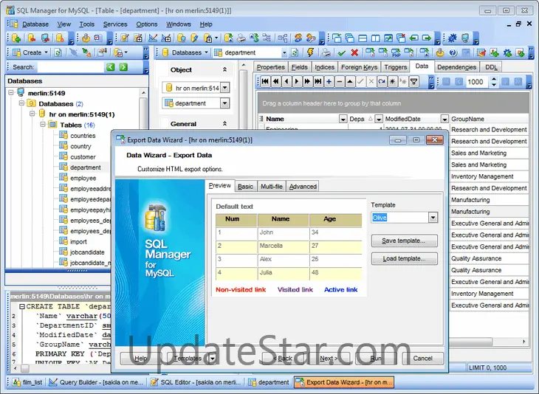Open the Create button dropdown arrow

pyautogui.click(x=46, y=52)
